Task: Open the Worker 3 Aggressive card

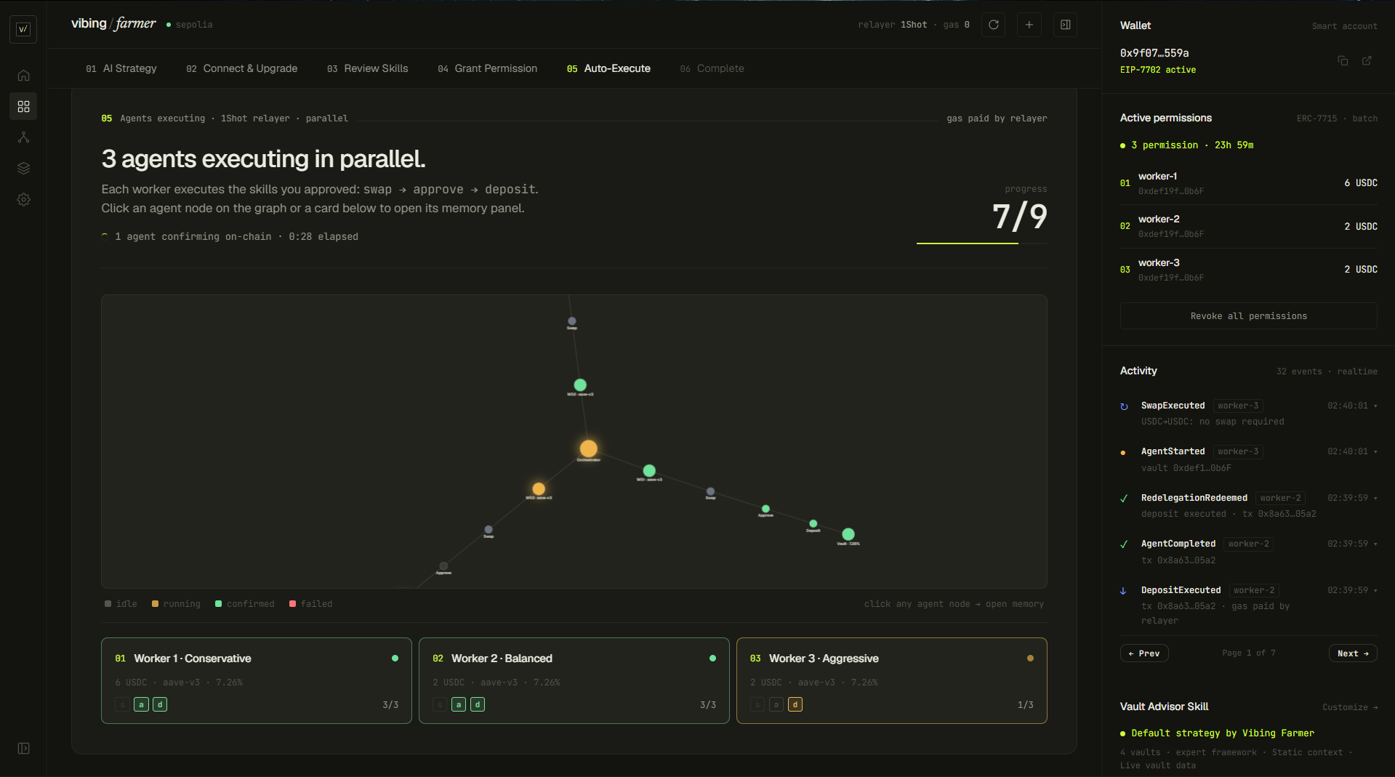Action: pyautogui.click(x=892, y=681)
